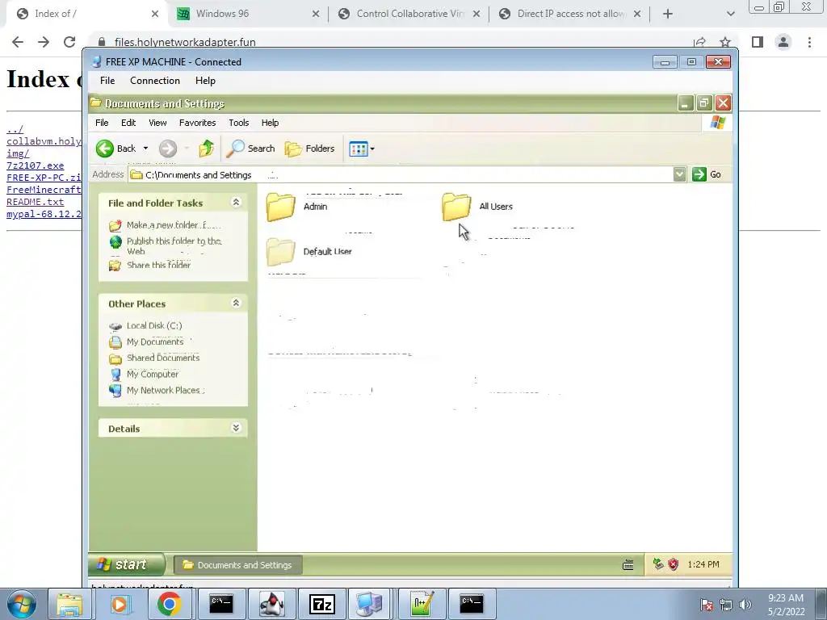
Task: Open Shared Documents from Other Places
Action: 163,358
